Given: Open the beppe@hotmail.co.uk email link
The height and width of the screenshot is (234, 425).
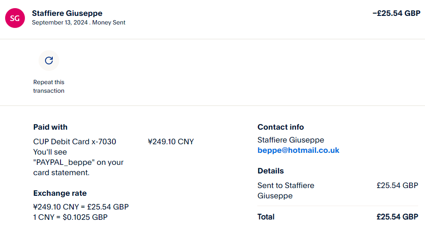Looking at the screenshot, I should (x=298, y=150).
